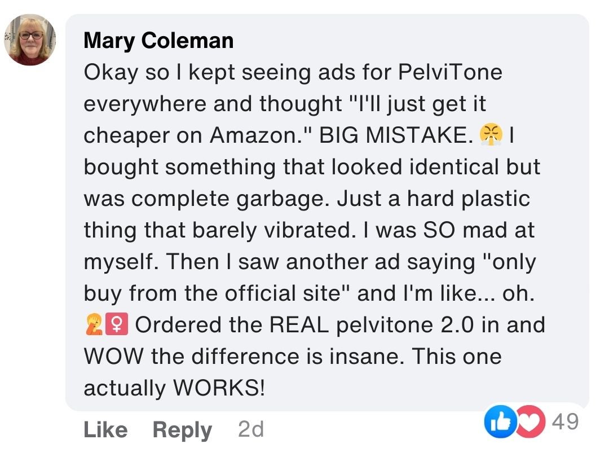Click the 2d comment timestamp
This screenshot has height=457, width=609.
[251, 430]
